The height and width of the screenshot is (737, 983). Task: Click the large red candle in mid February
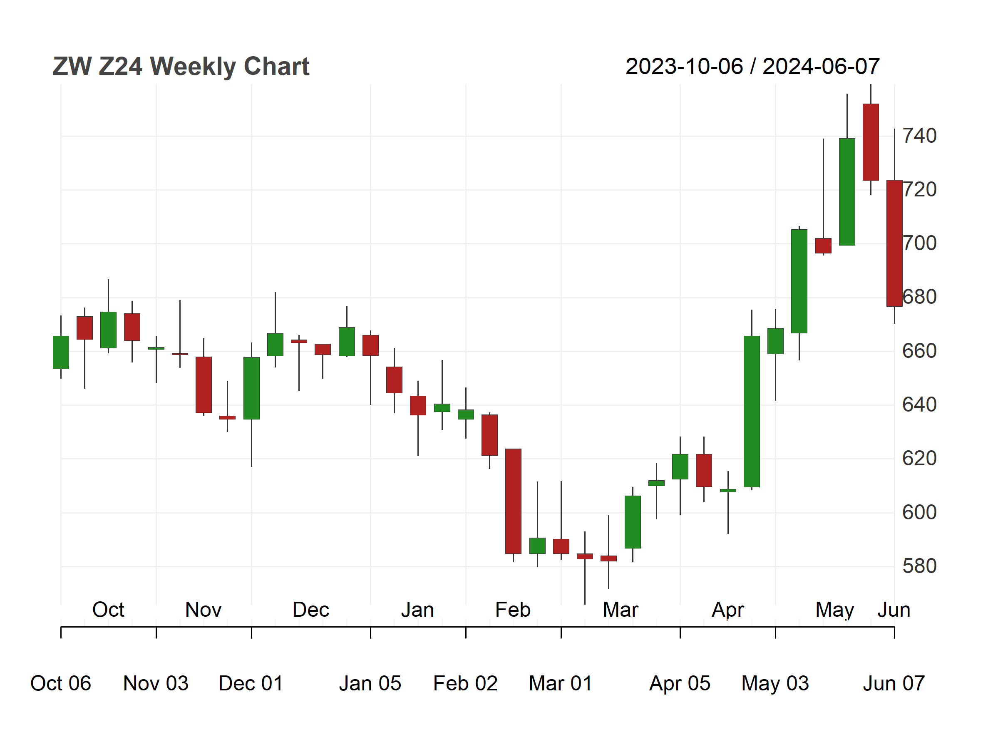pos(513,501)
